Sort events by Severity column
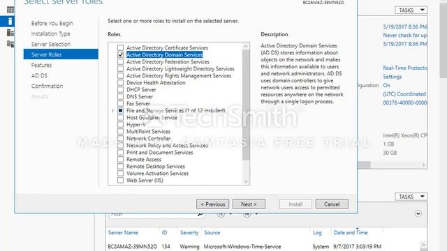Viewport: 447px width, 251px height. pyautogui.click(x=189, y=232)
